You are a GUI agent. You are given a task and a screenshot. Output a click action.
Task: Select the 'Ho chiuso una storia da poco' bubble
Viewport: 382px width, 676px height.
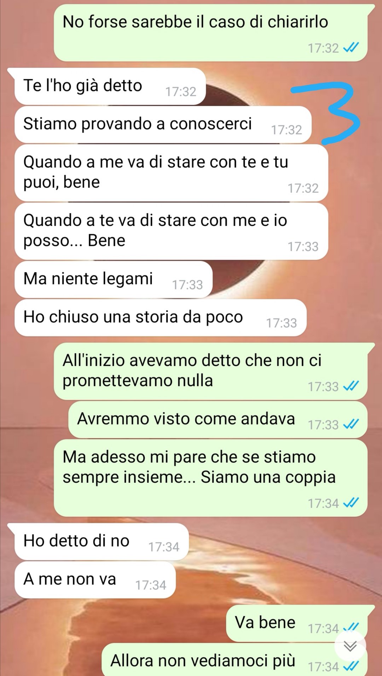(x=160, y=318)
